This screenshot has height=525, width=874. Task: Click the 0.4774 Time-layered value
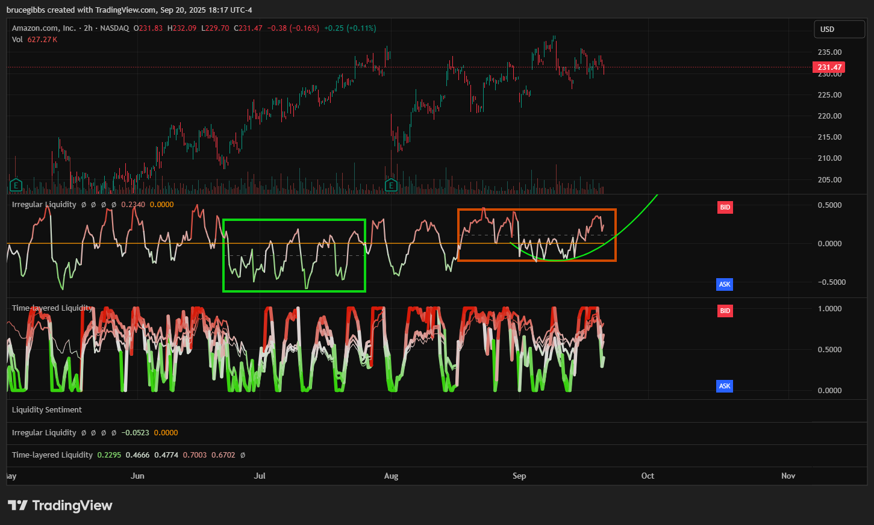pyautogui.click(x=166, y=455)
